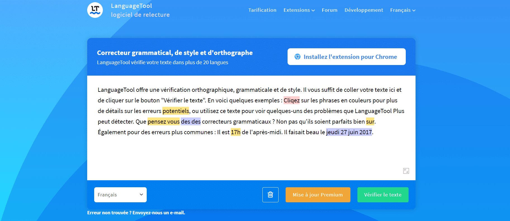
Task: Click the tagline logiciel de relecture
Action: [x=140, y=15]
